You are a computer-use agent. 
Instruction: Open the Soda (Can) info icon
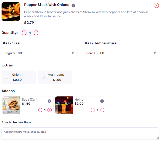[49, 101]
